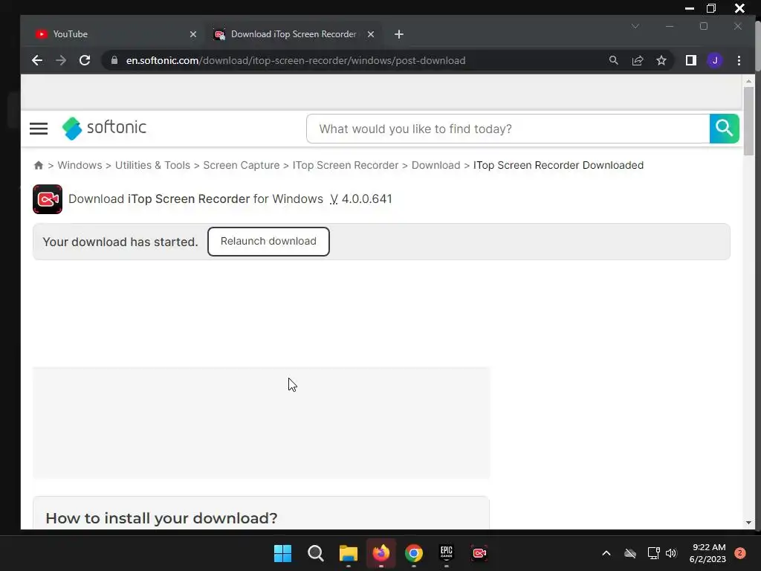Open taskbar Search
The image size is (761, 571).
point(315,553)
